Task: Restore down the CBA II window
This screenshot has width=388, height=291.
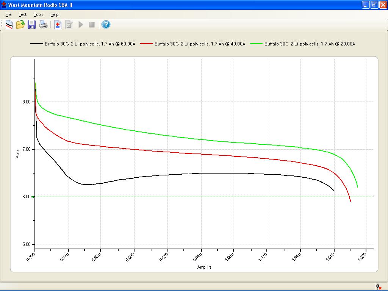Action: click(374, 5)
